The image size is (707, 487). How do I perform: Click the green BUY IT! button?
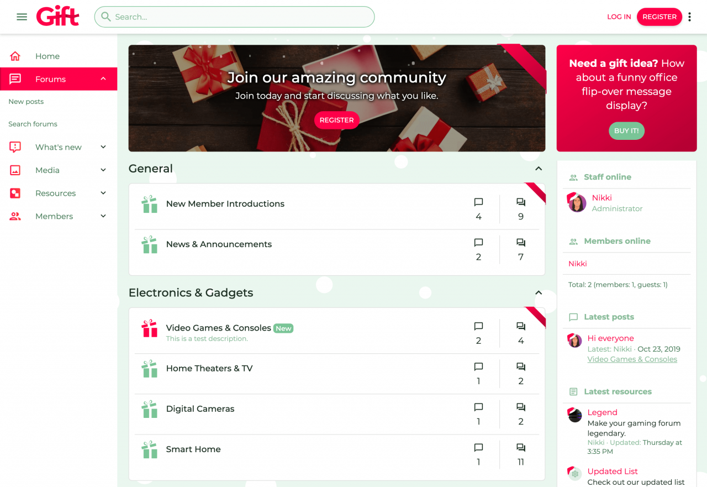click(x=626, y=131)
